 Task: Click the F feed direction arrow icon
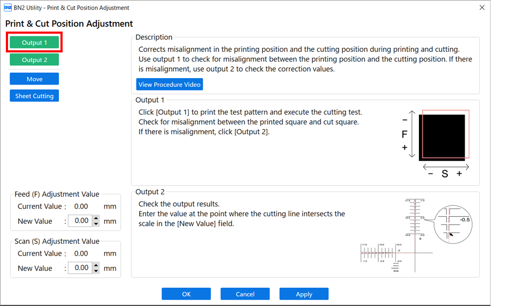[412, 134]
